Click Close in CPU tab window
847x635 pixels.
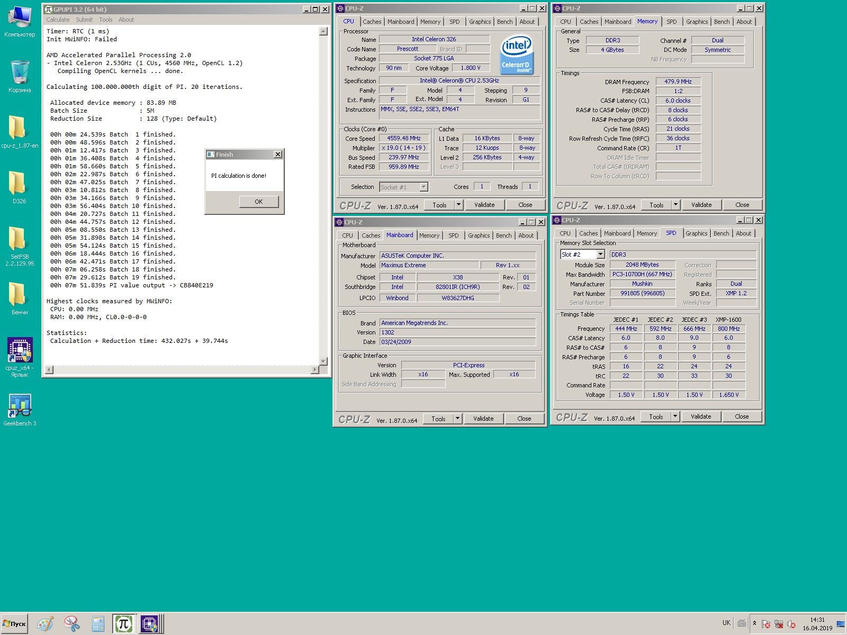525,205
